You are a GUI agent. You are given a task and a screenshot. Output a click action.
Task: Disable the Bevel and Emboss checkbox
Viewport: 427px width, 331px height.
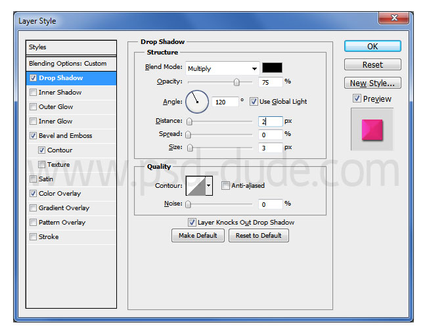[x=33, y=135]
